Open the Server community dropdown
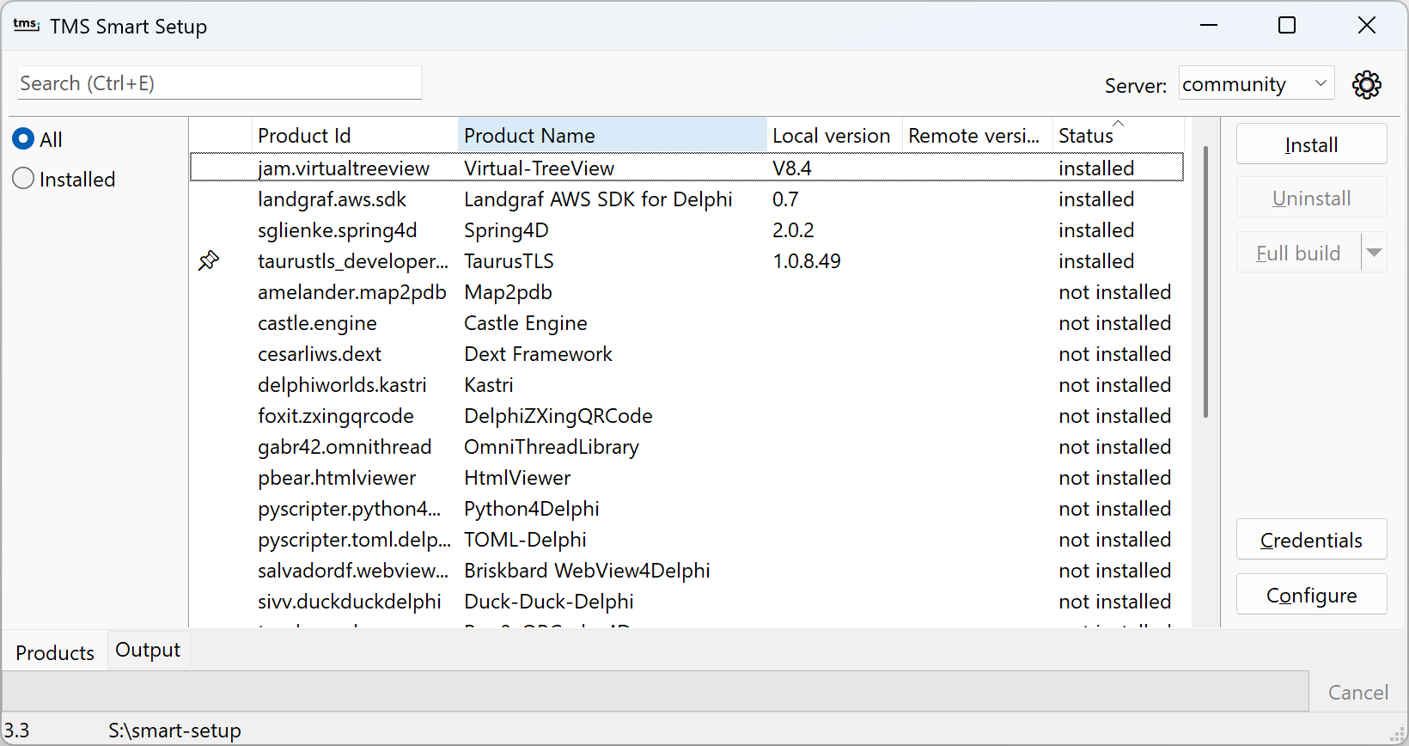Screen dimensions: 1409x746 [1256, 83]
